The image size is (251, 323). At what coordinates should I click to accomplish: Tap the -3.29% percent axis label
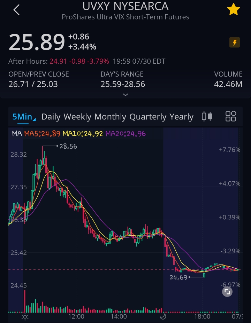tap(230, 251)
